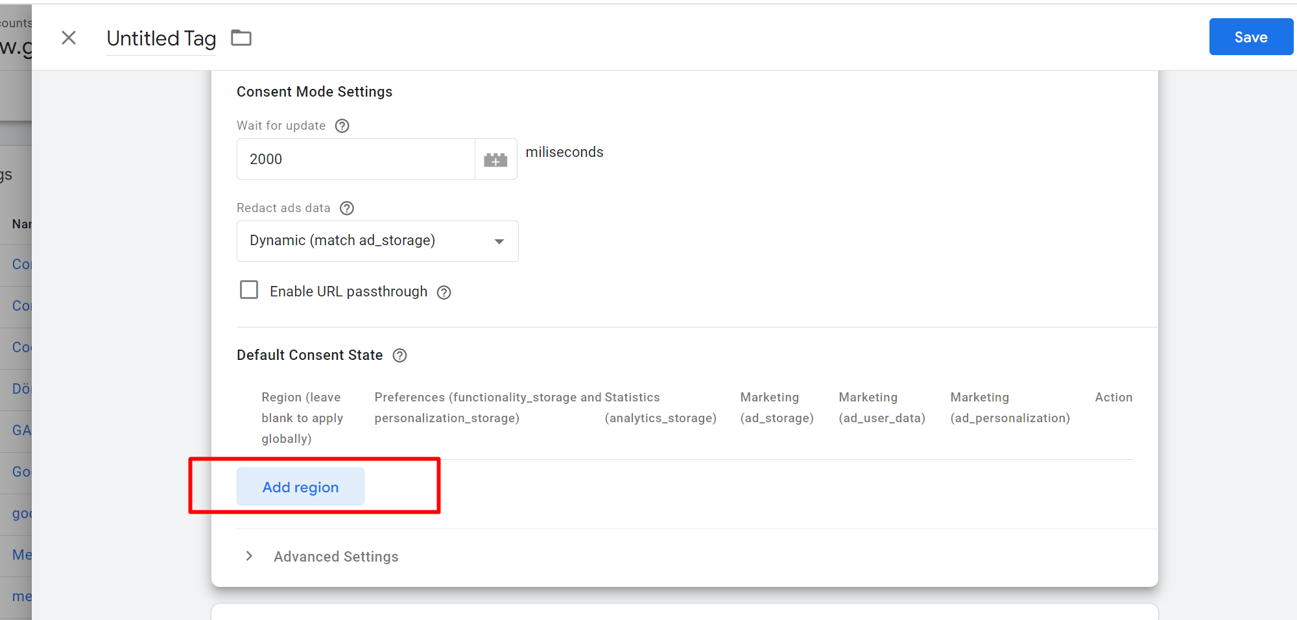Show help tooltip for Enable URL passthrough

click(444, 292)
